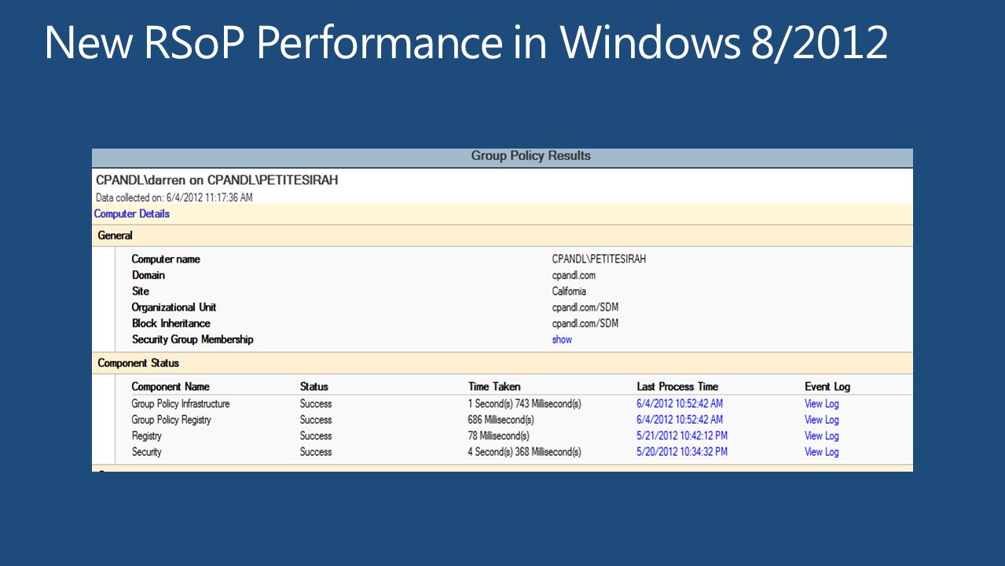Open the Computer Details link

[132, 214]
